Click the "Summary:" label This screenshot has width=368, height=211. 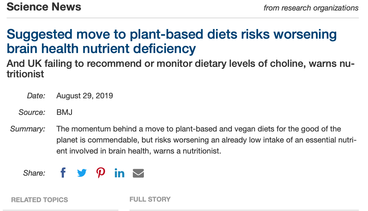(28, 129)
